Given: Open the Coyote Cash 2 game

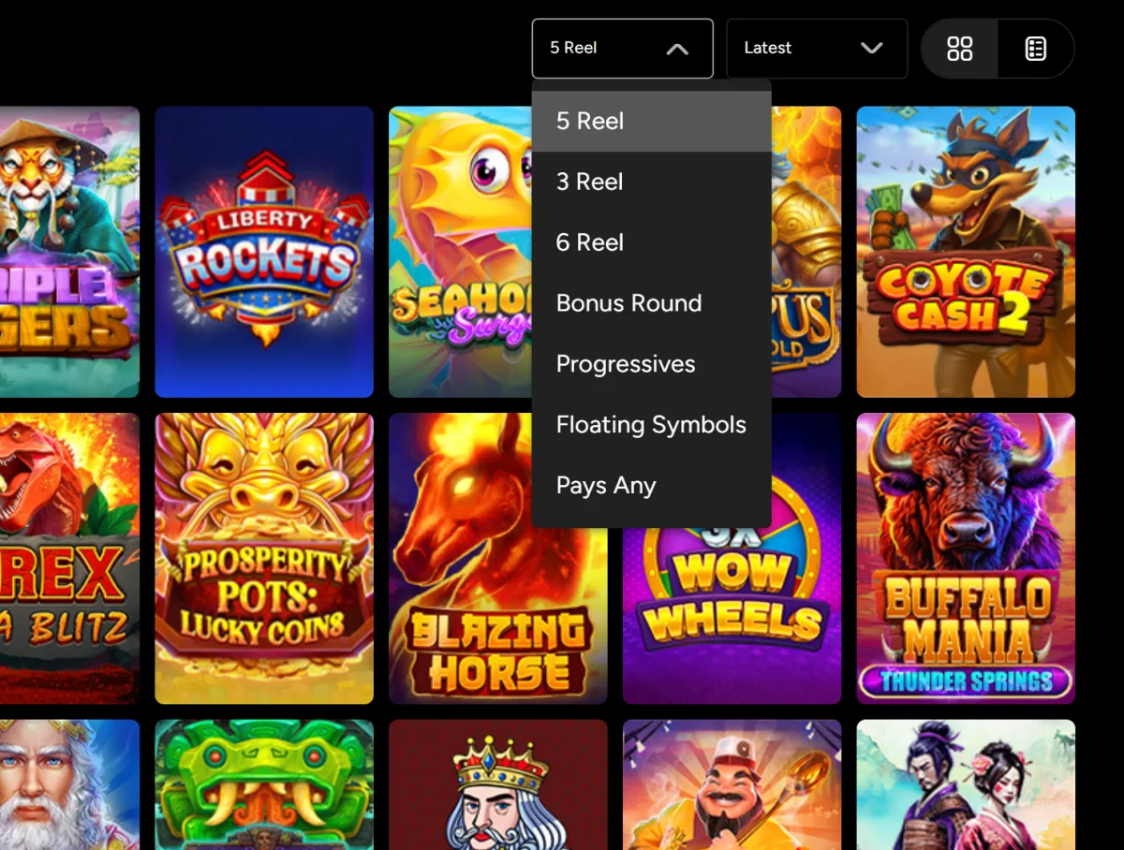Looking at the screenshot, I should pyautogui.click(x=966, y=252).
